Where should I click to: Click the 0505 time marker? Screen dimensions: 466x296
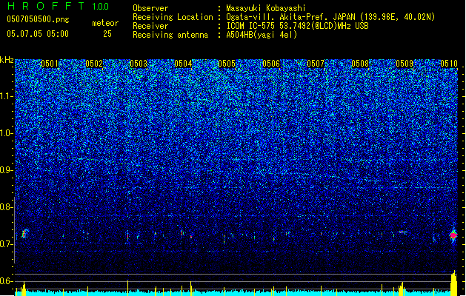click(x=227, y=64)
